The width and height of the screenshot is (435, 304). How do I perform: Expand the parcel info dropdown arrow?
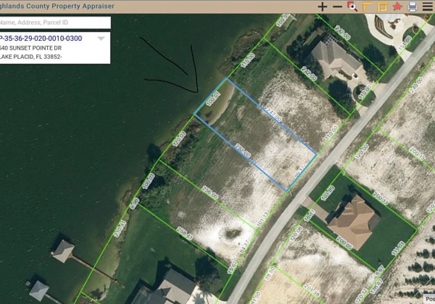pos(101,38)
